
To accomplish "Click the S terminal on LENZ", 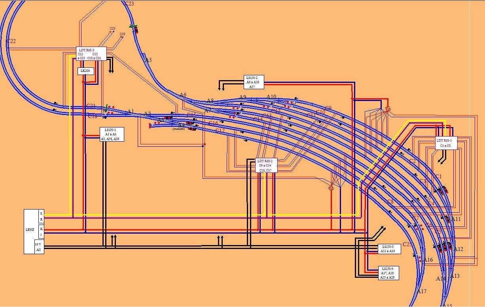I will tap(41, 213).
